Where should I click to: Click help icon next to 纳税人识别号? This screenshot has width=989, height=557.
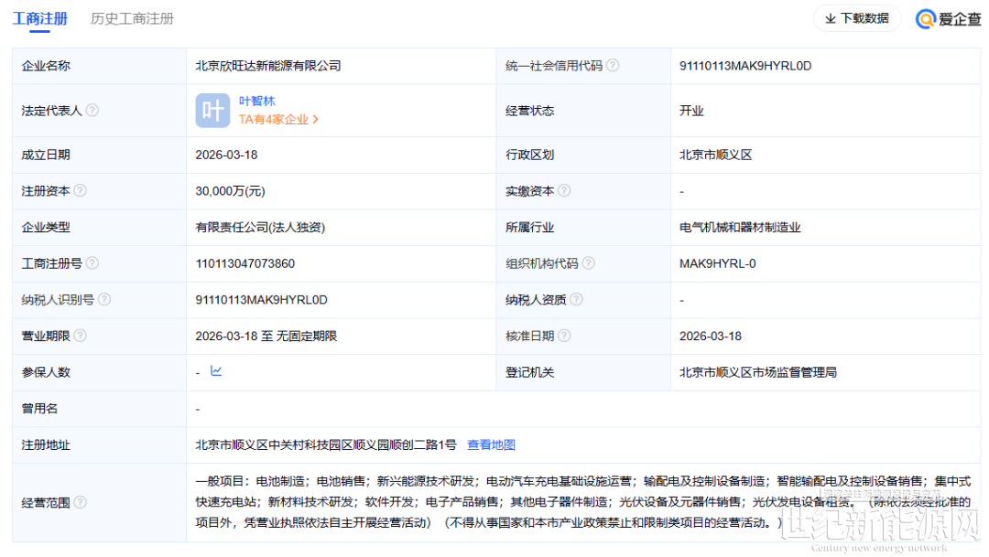coord(103,300)
